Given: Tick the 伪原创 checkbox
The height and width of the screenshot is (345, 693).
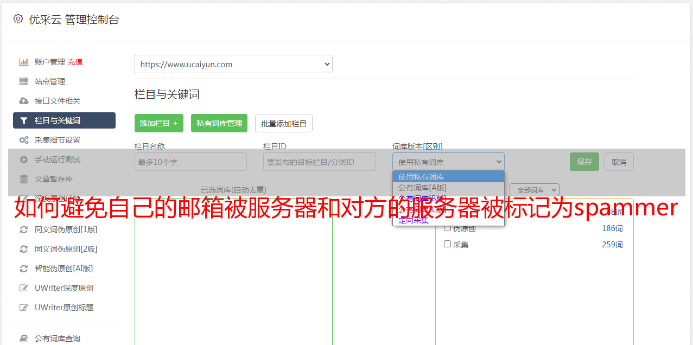Looking at the screenshot, I should [x=448, y=228].
